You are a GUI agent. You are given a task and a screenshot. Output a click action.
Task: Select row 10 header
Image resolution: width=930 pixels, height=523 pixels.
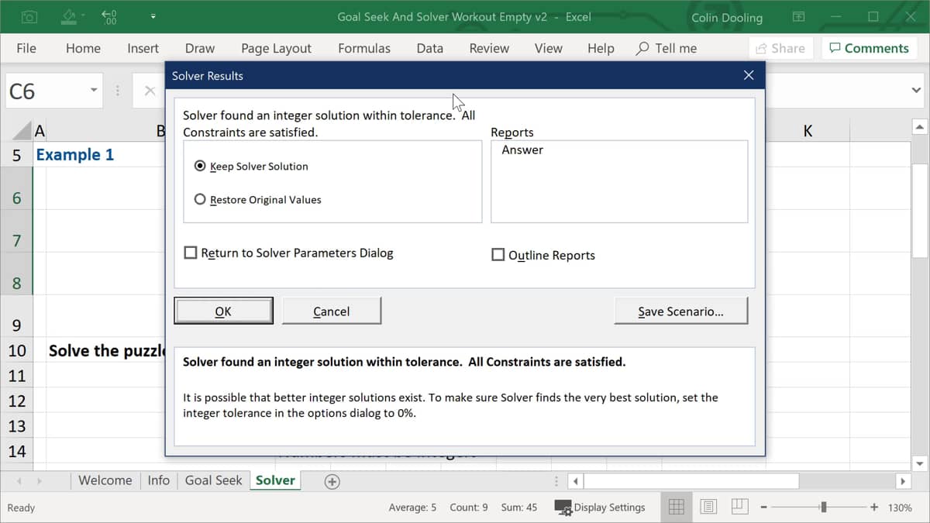coord(17,350)
